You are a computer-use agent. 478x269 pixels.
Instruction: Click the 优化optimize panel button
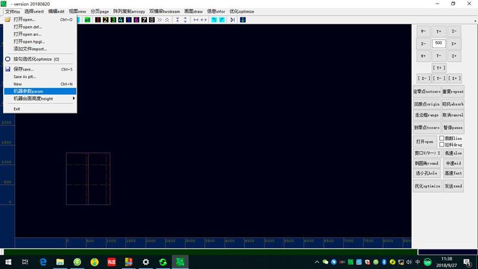click(x=427, y=186)
